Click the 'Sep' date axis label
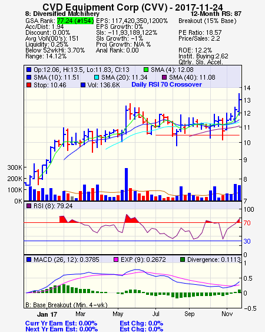This screenshot has width=265, height=332. tap(189, 314)
